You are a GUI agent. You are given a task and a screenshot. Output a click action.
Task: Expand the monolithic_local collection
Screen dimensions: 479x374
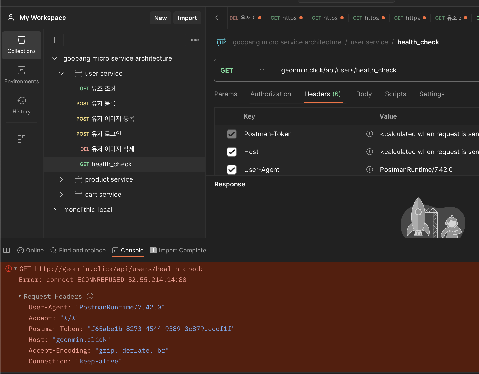(55, 210)
